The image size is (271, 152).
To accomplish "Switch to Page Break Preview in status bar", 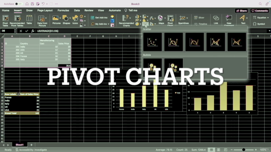I will click(226, 150).
